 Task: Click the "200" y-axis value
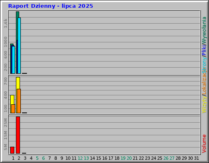coord(5,67)
